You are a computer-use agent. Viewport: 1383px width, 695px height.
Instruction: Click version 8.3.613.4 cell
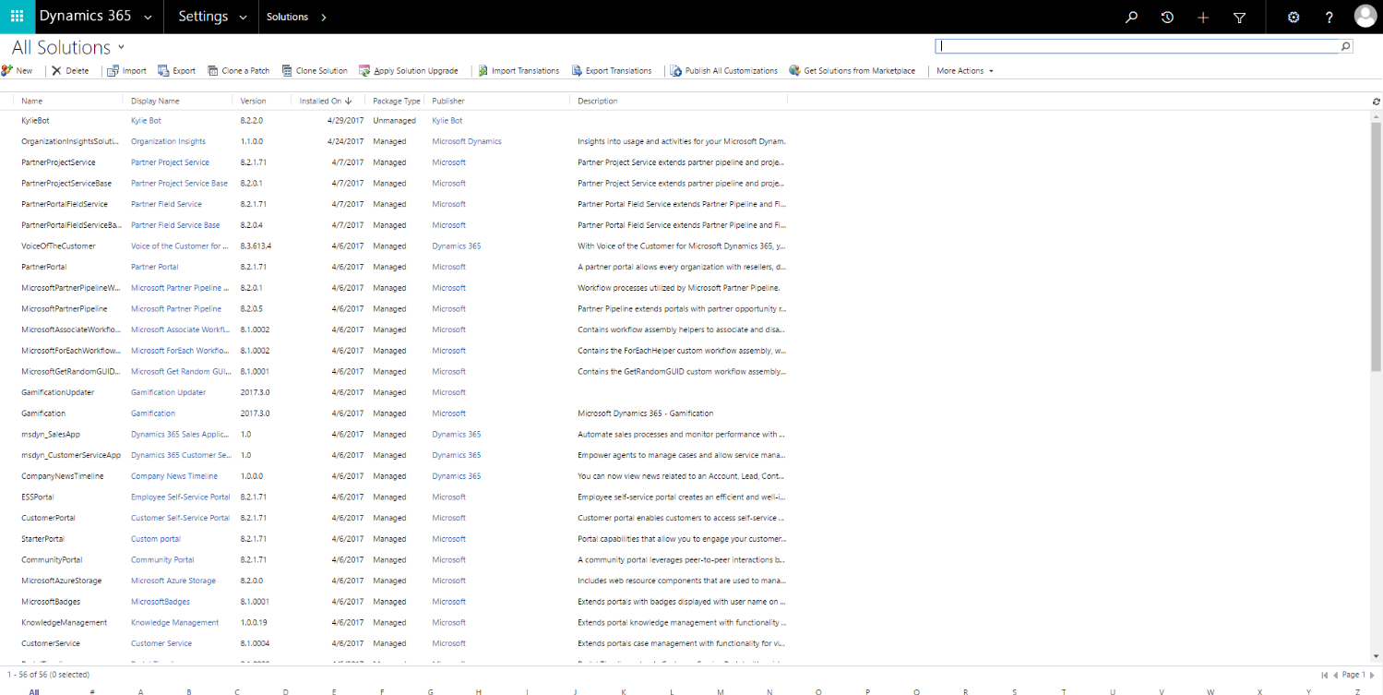click(x=256, y=246)
